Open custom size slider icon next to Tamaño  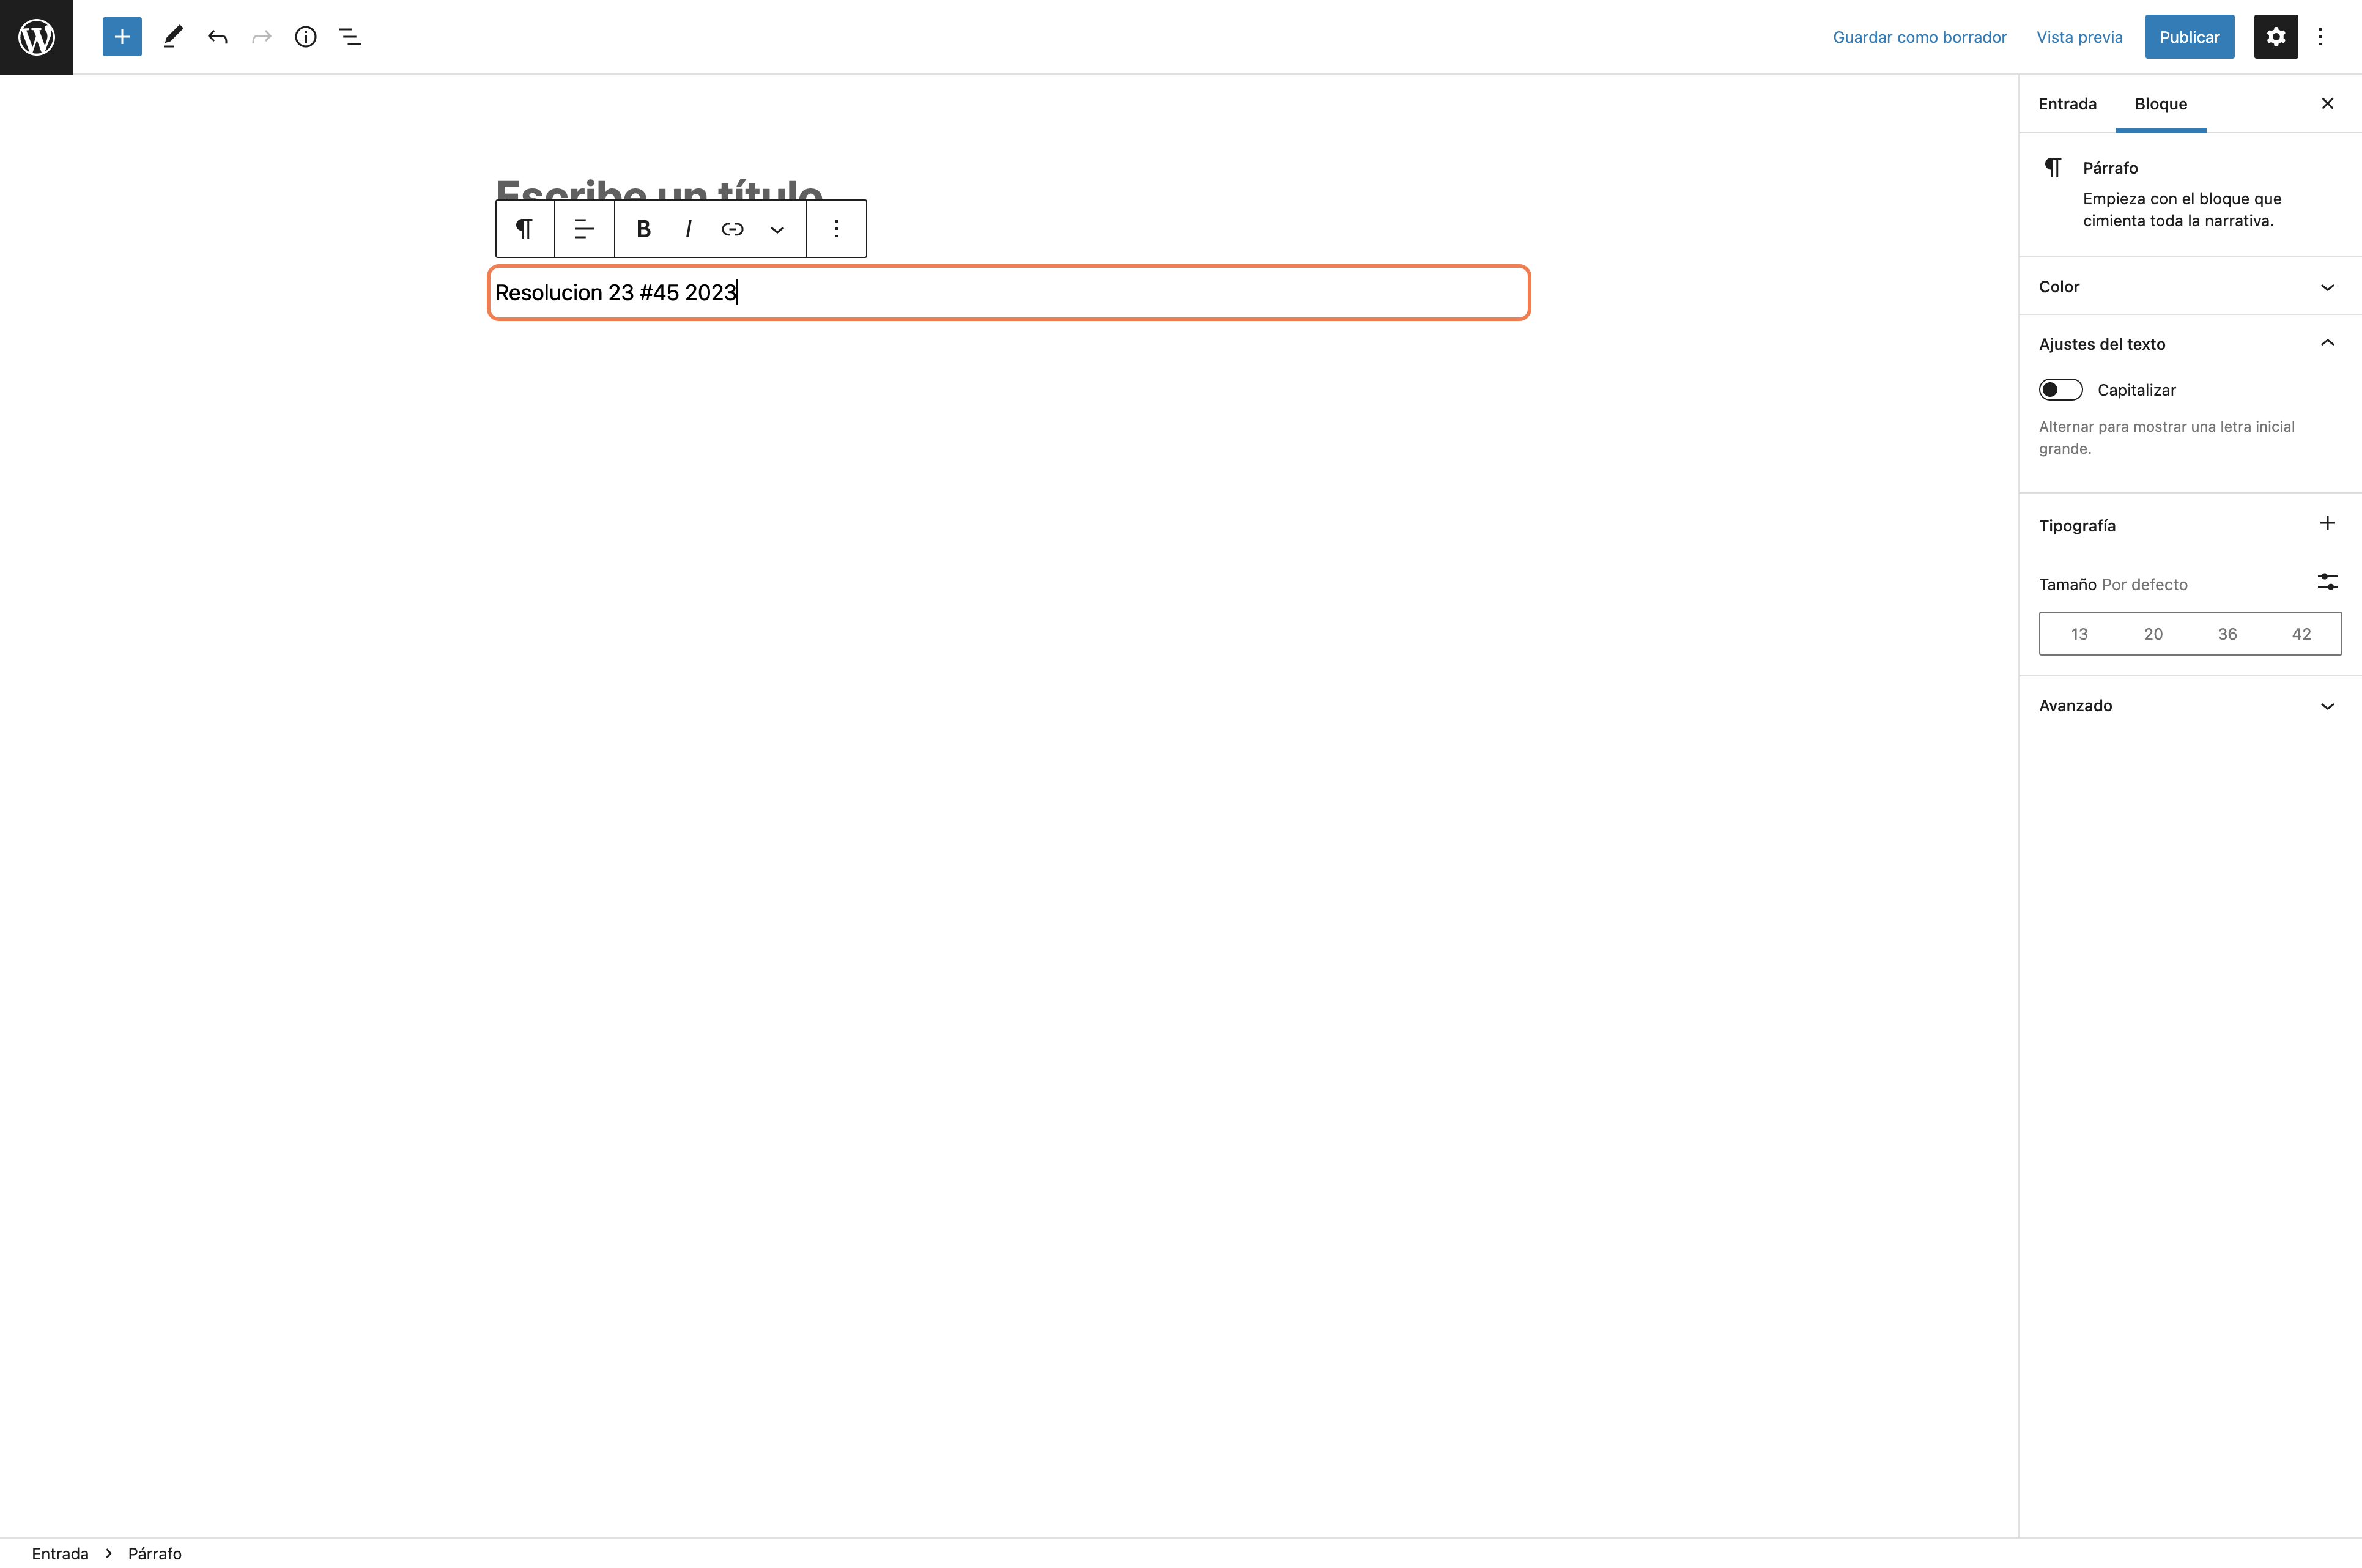coord(2327,582)
